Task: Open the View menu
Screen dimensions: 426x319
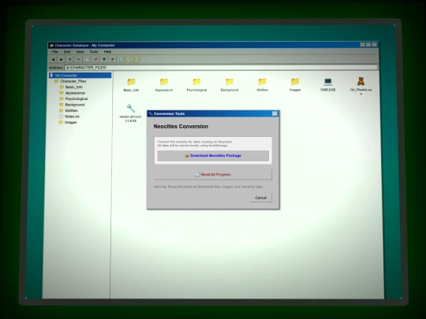Action: (80, 52)
